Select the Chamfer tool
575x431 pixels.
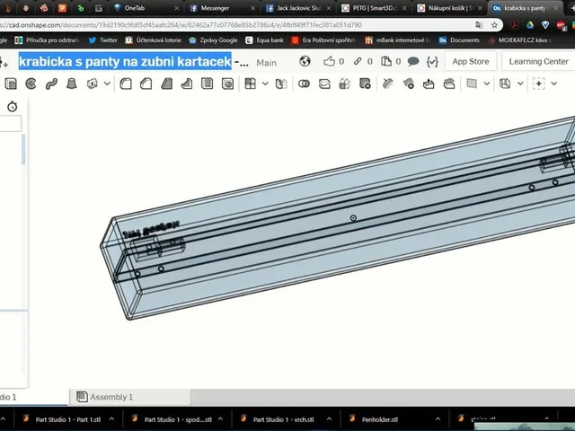[x=146, y=84]
